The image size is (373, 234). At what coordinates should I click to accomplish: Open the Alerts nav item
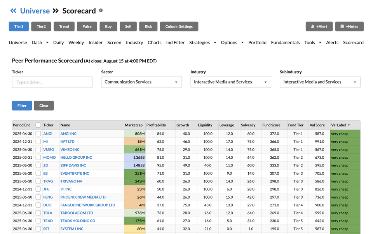[332, 43]
